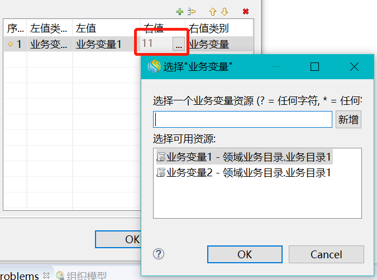Image resolution: width=377 pixels, height=280 pixels.
Task: Select 业务变量2 in available resources list
Action: click(244, 173)
